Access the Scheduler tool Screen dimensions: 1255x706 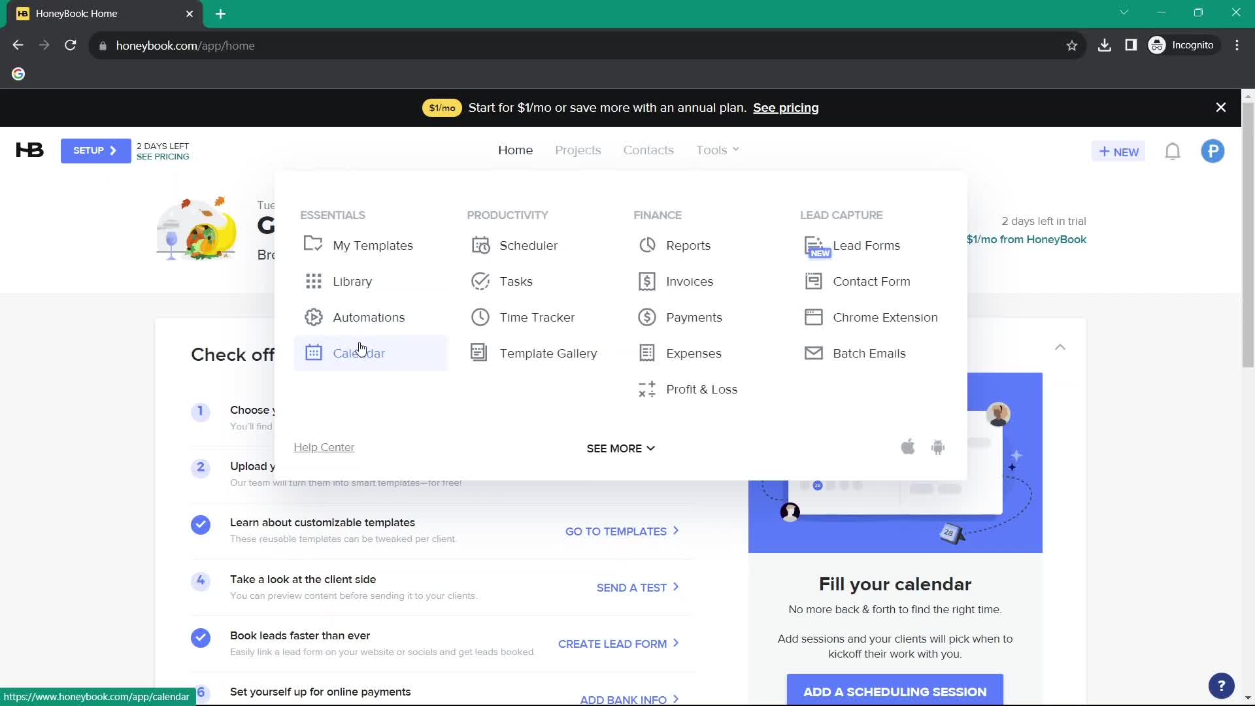[x=528, y=245]
